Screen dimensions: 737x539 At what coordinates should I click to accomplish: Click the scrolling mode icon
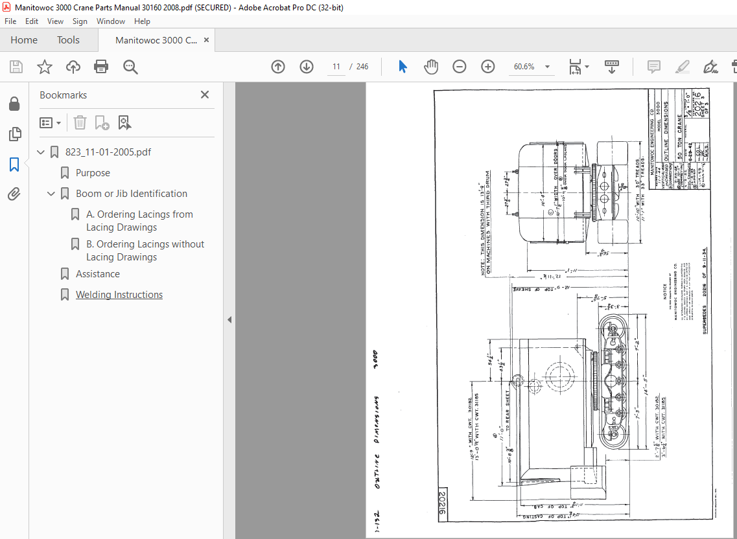(x=611, y=67)
